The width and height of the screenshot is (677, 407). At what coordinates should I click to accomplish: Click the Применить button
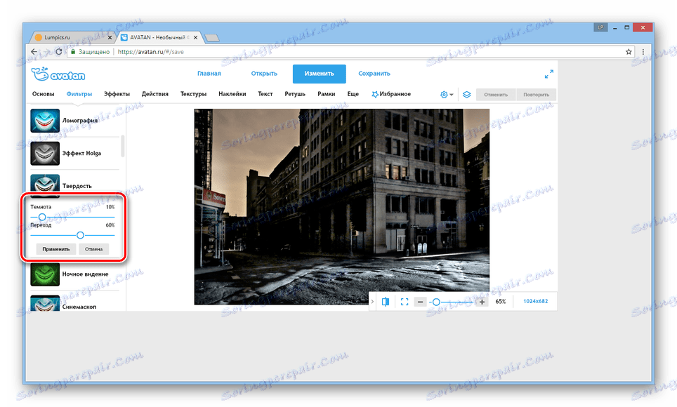click(x=56, y=249)
